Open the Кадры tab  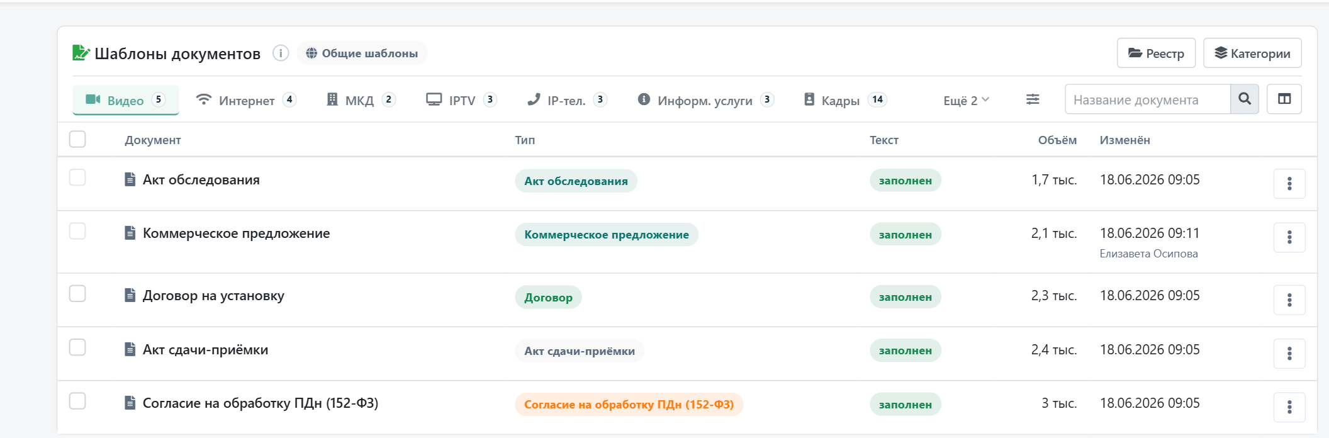pyautogui.click(x=845, y=100)
